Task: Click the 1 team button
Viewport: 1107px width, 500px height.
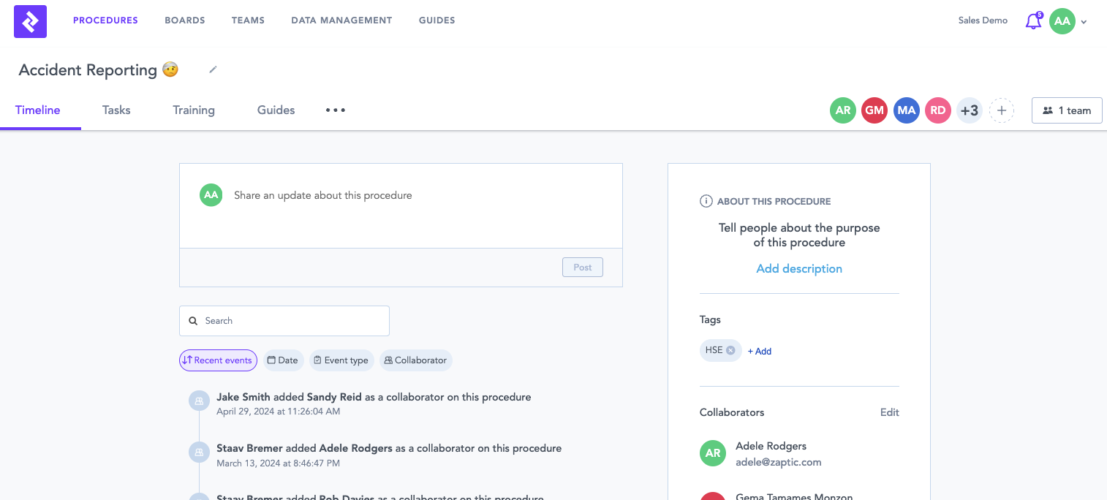Action: point(1066,110)
